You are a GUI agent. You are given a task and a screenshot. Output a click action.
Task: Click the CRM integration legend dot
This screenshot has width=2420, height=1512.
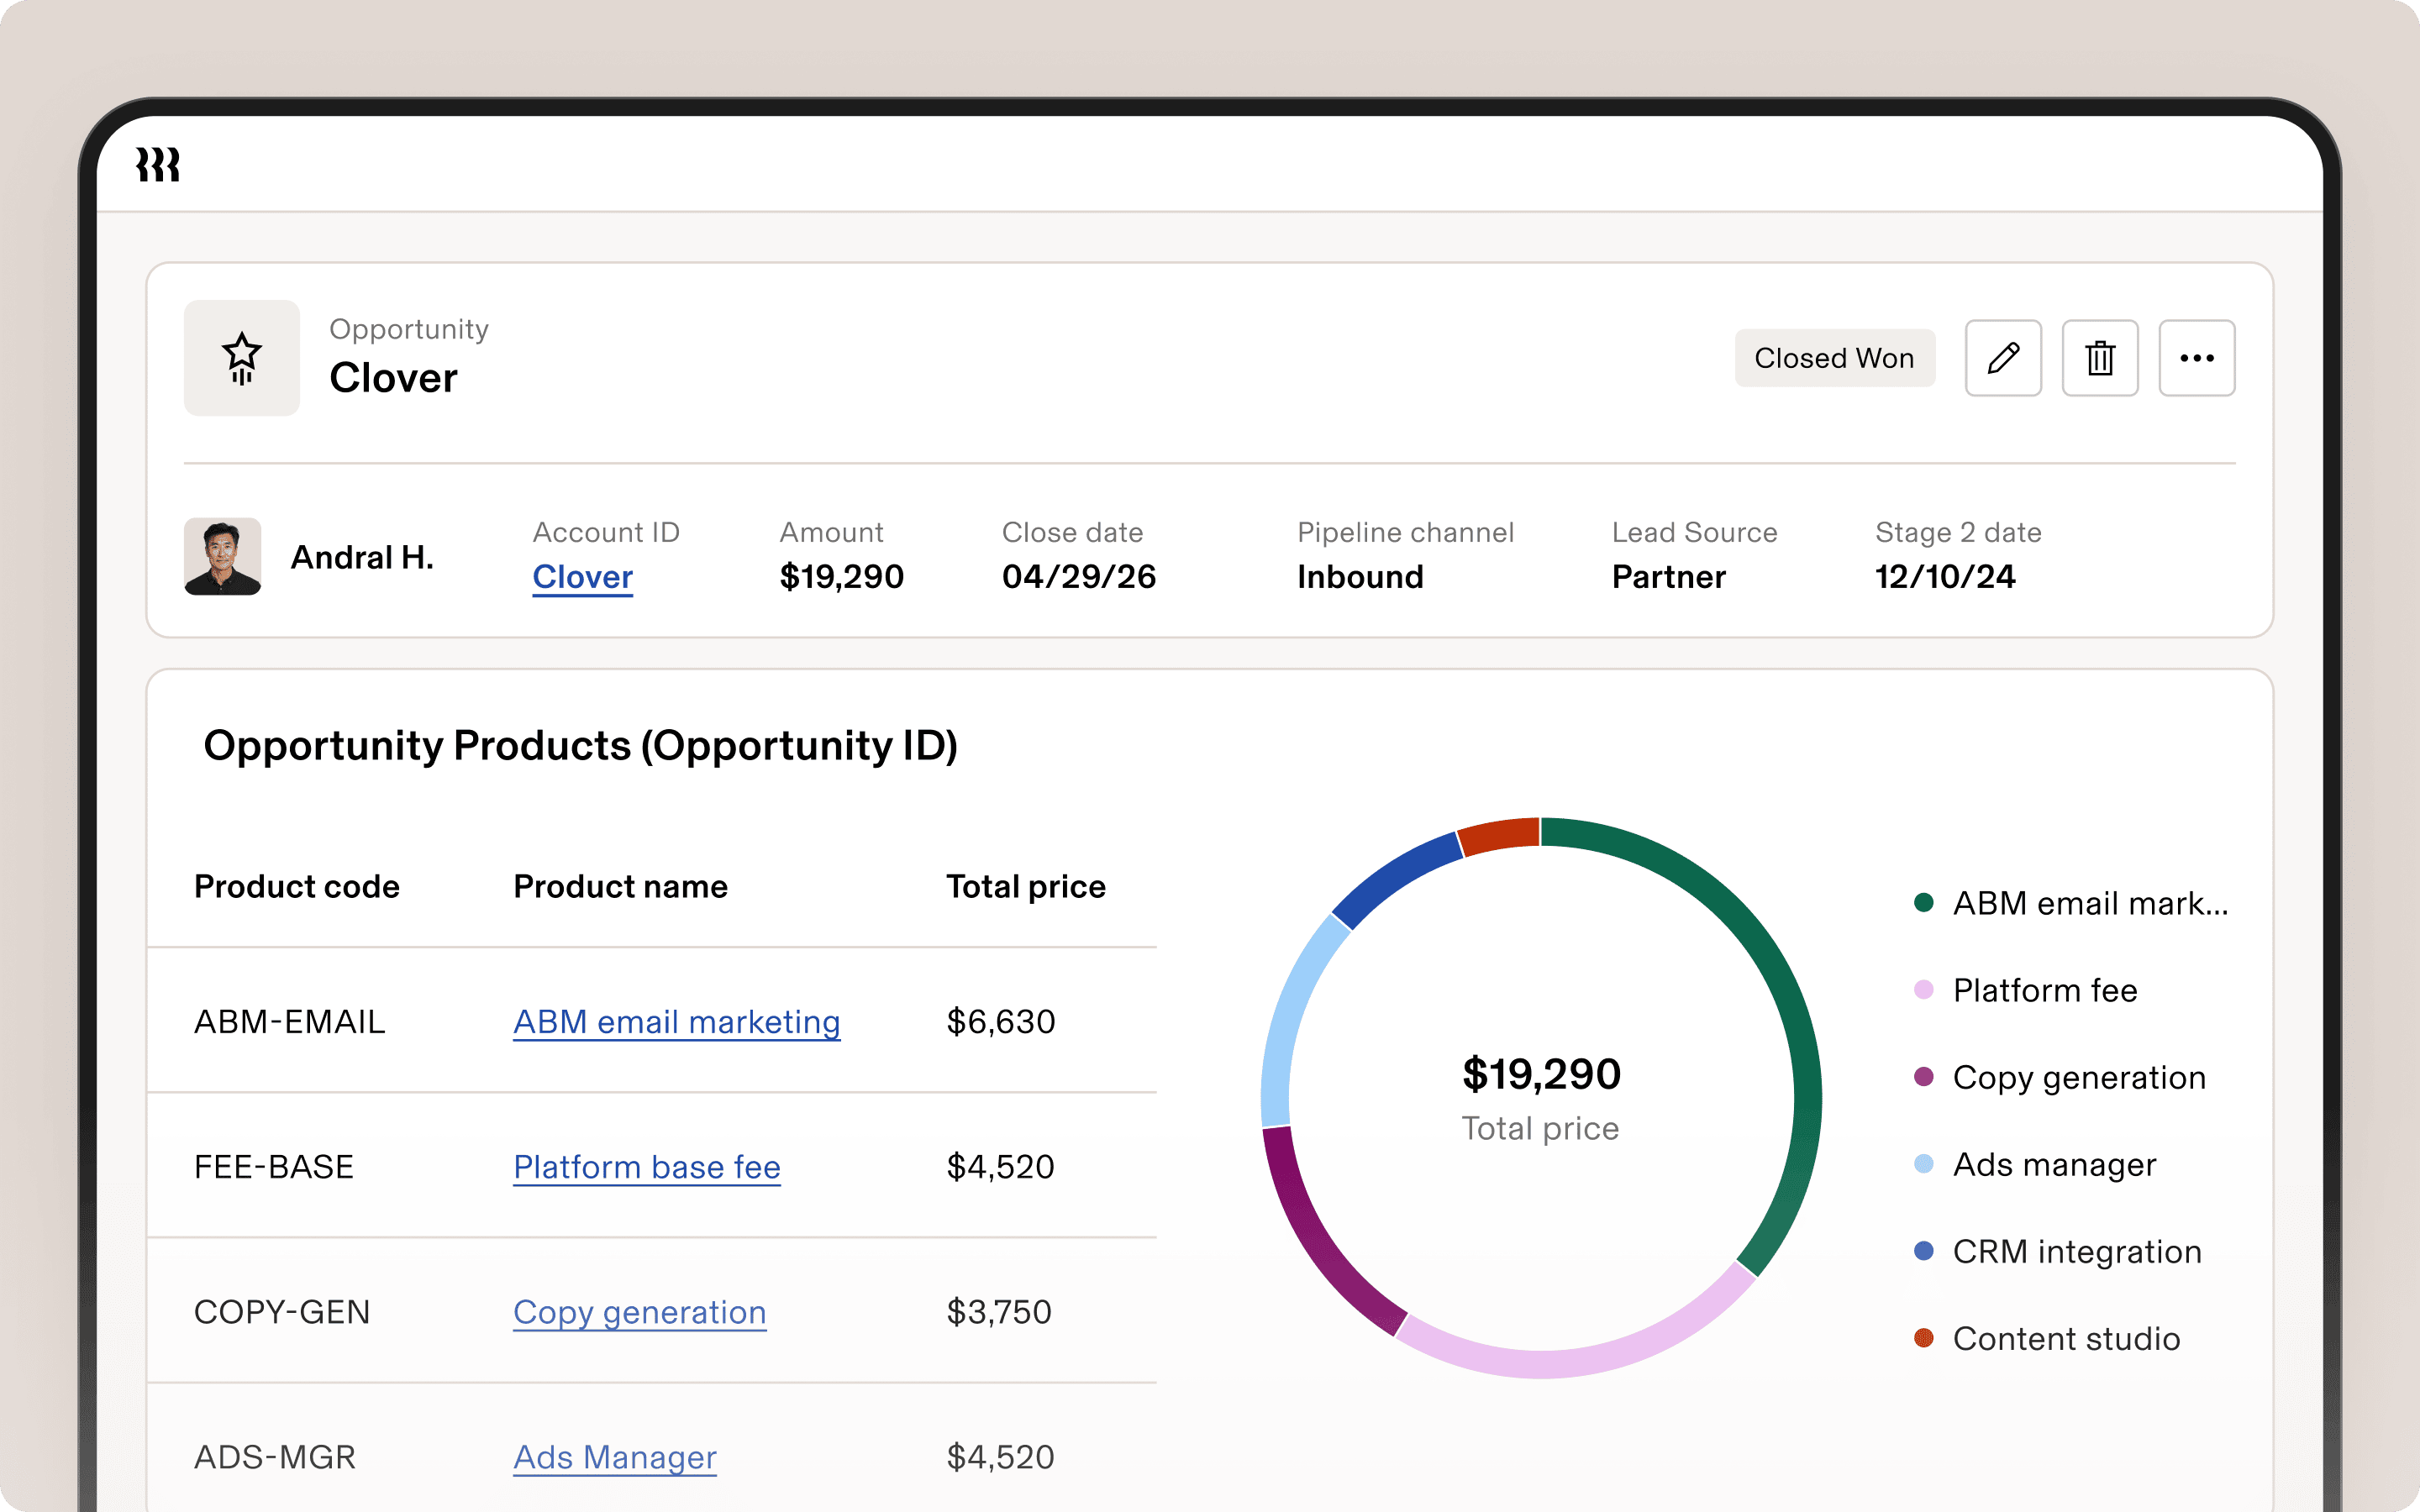click(1923, 1251)
